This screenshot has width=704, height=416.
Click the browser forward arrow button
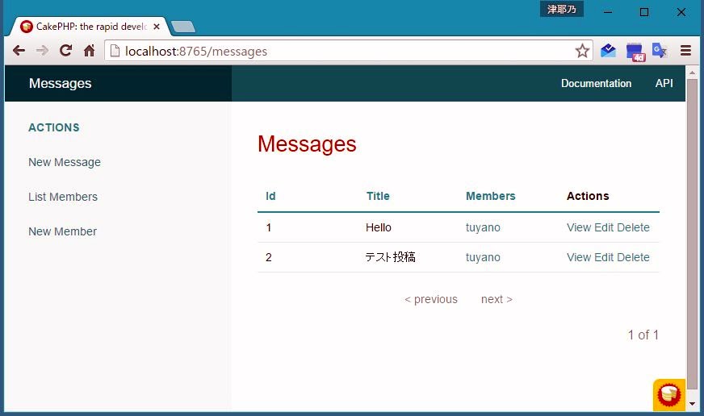coord(42,51)
